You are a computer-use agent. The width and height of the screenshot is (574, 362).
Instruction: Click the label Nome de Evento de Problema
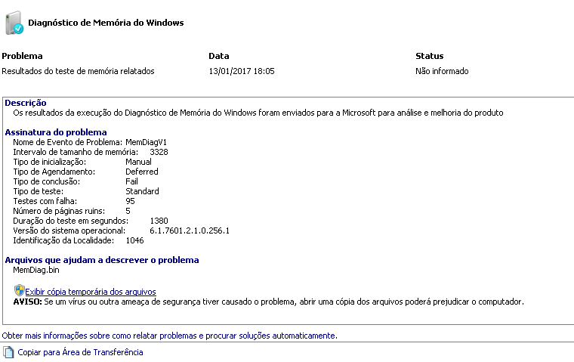(x=68, y=142)
